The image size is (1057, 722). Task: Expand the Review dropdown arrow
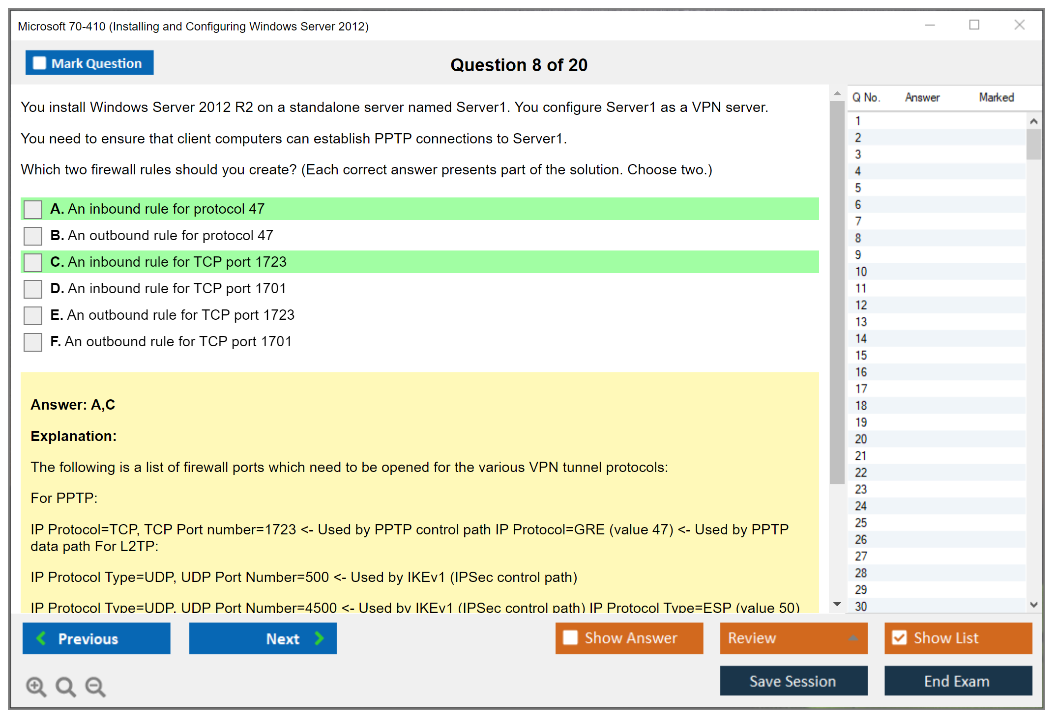coord(853,638)
